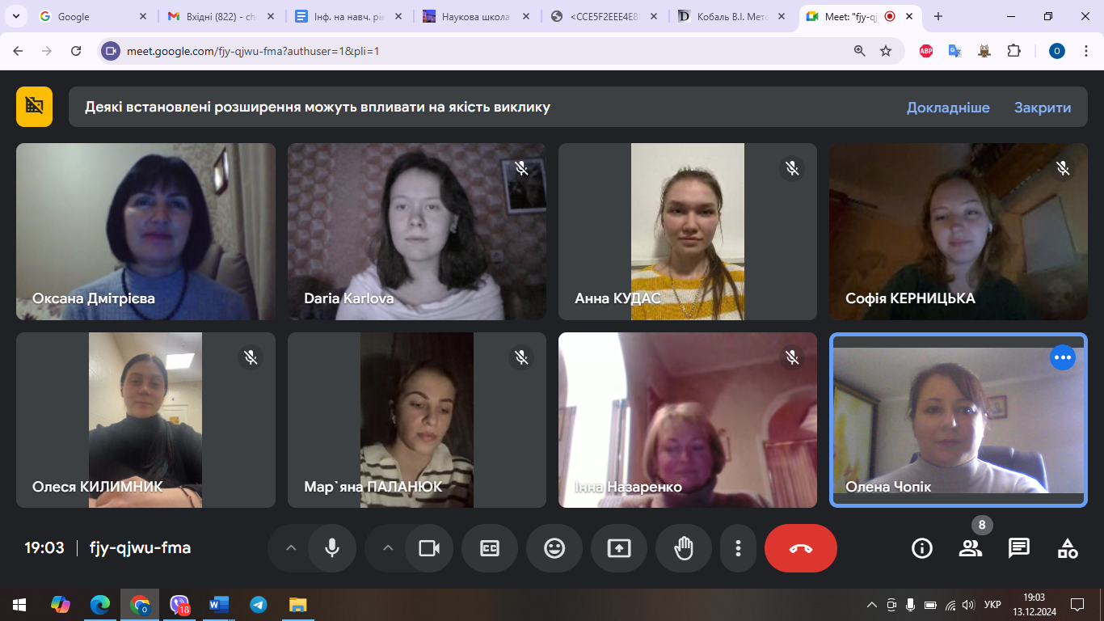The width and height of the screenshot is (1104, 621).
Task: Toggle the microphone on or off
Action: tap(331, 548)
